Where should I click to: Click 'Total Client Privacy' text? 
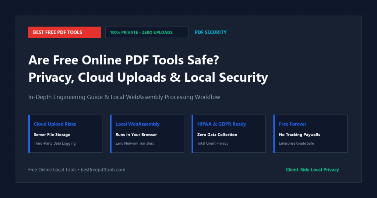(x=213, y=143)
